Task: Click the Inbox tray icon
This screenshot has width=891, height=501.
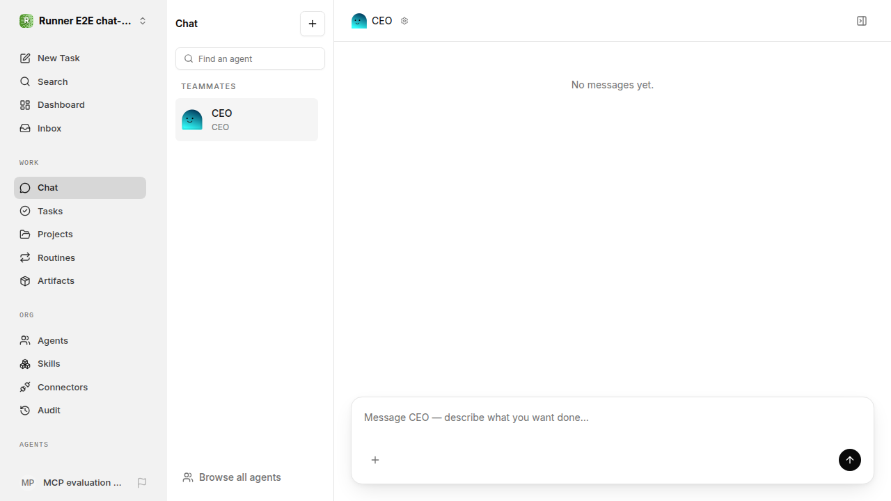Action: 25,128
